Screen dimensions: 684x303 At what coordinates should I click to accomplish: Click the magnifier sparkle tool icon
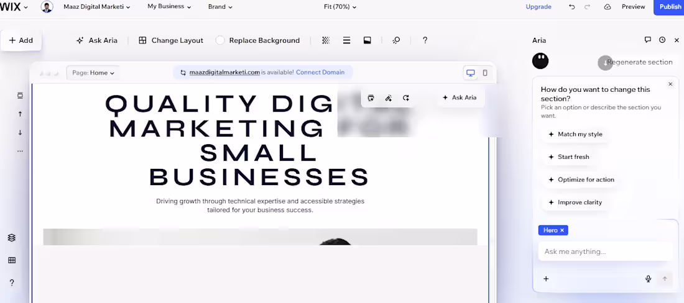pyautogui.click(x=396, y=40)
